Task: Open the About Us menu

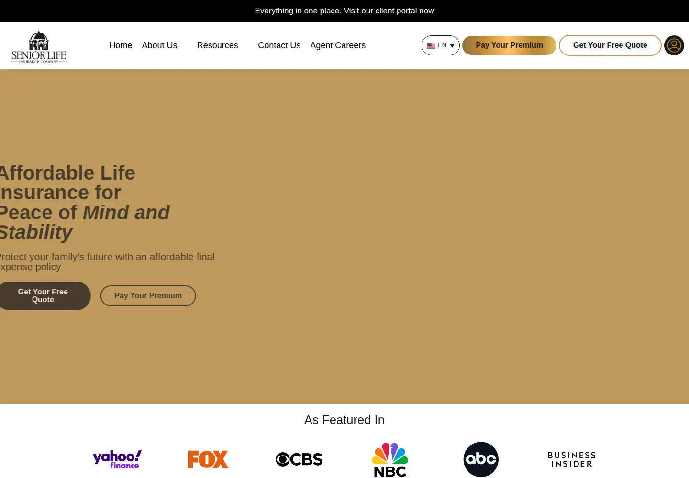Action: click(x=159, y=45)
